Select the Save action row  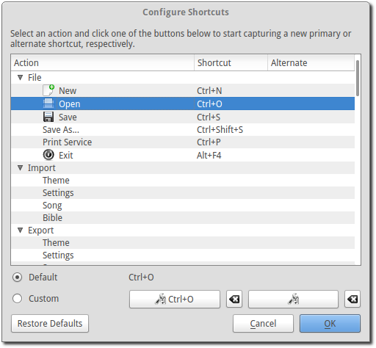coord(183,117)
